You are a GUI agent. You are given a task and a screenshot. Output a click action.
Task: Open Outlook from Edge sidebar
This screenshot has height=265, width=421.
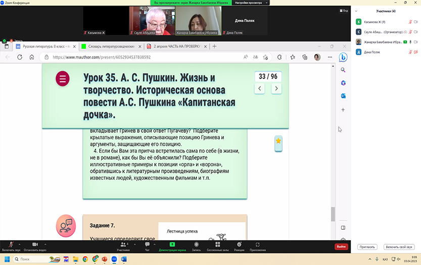click(x=343, y=95)
